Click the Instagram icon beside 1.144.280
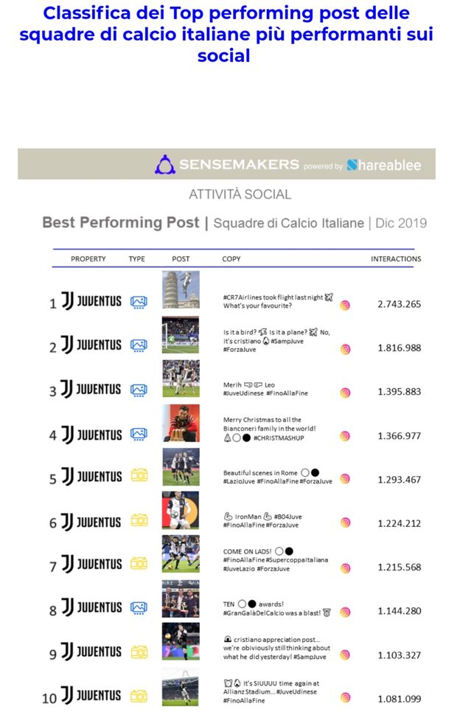 click(x=345, y=612)
